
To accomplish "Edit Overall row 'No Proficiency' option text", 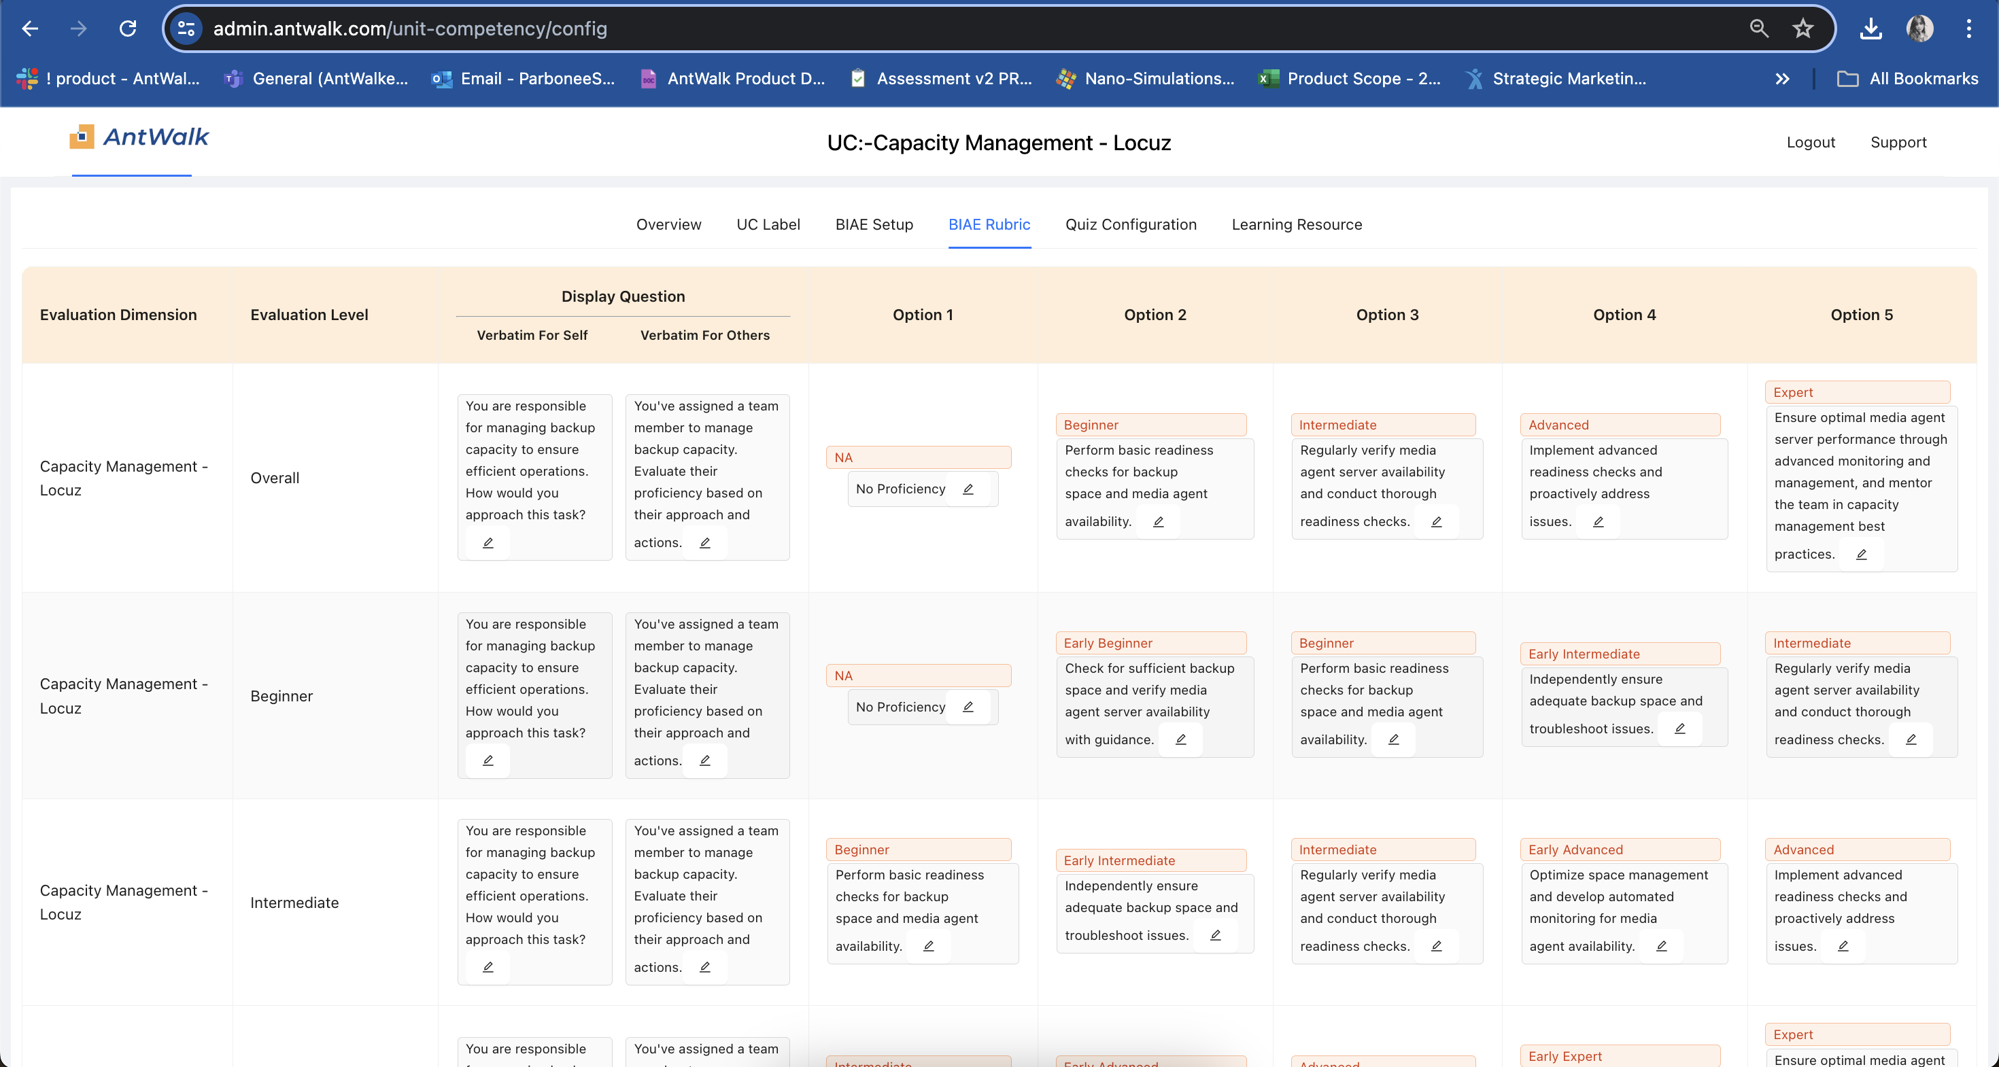I will [968, 489].
